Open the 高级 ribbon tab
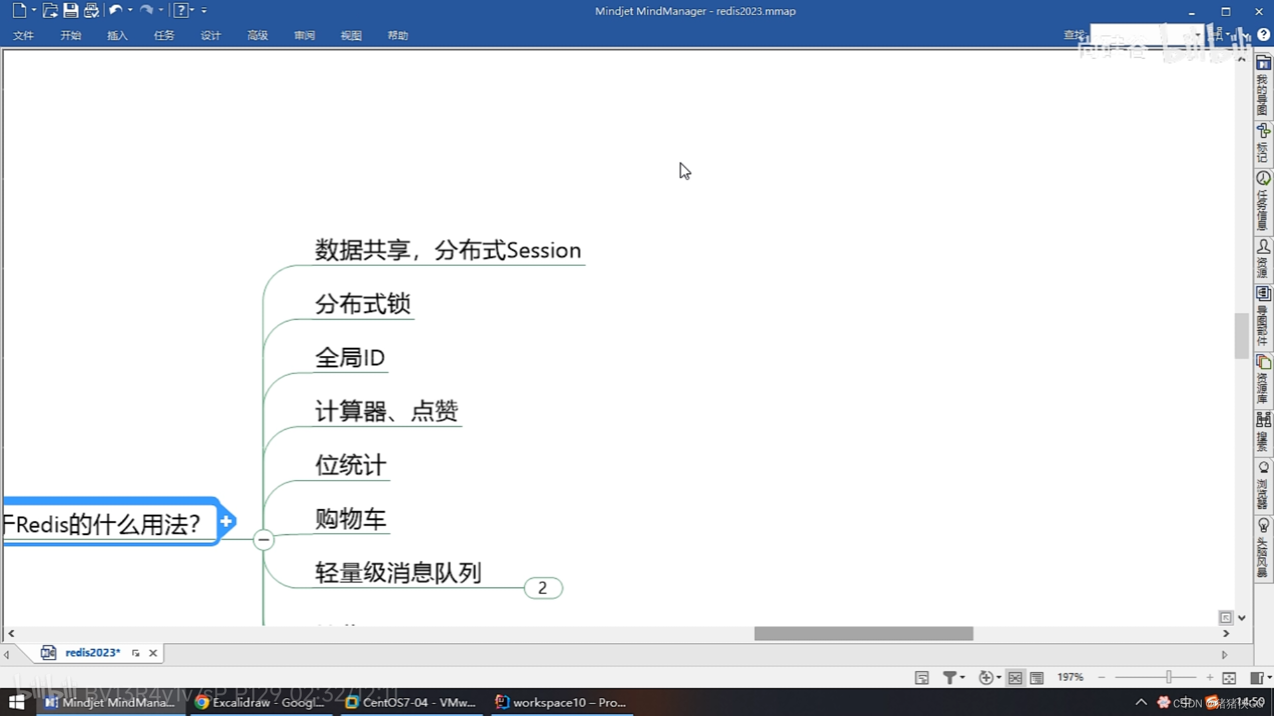Viewport: 1274px width, 716px height. [x=257, y=35]
